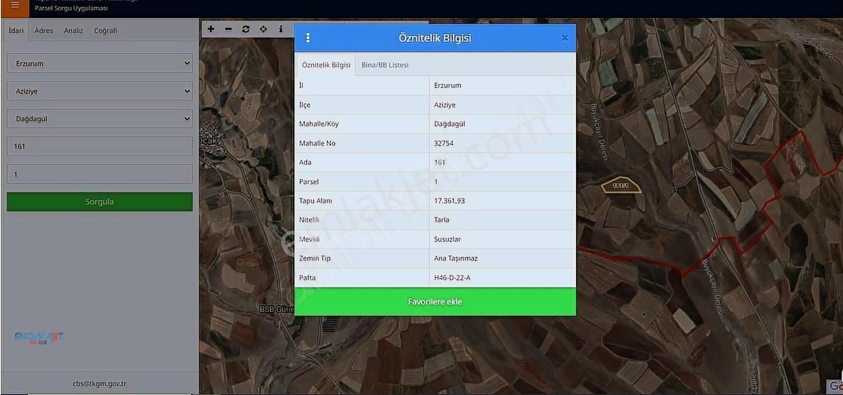Image resolution: width=843 pixels, height=395 pixels.
Task: Click the Ada value 161 in table
Action: coord(439,162)
